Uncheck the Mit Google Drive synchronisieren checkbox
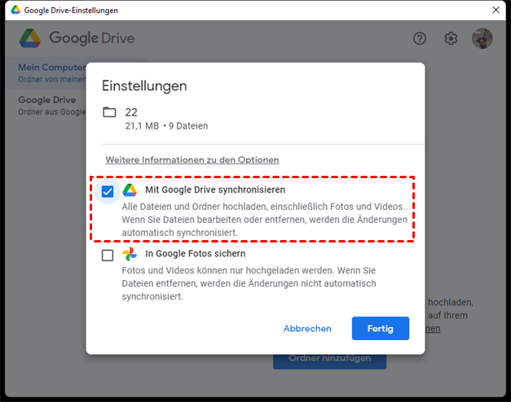This screenshot has height=402, width=511. (108, 191)
